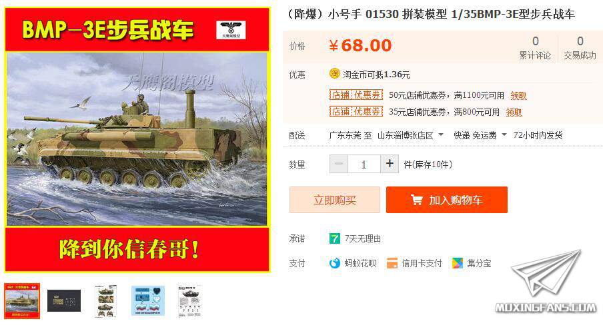Click the Ant Huabei payment icon
The width and height of the screenshot is (603, 331).
coord(335,264)
